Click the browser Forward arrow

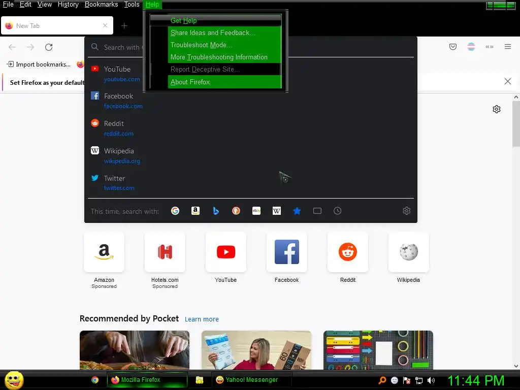30,47
